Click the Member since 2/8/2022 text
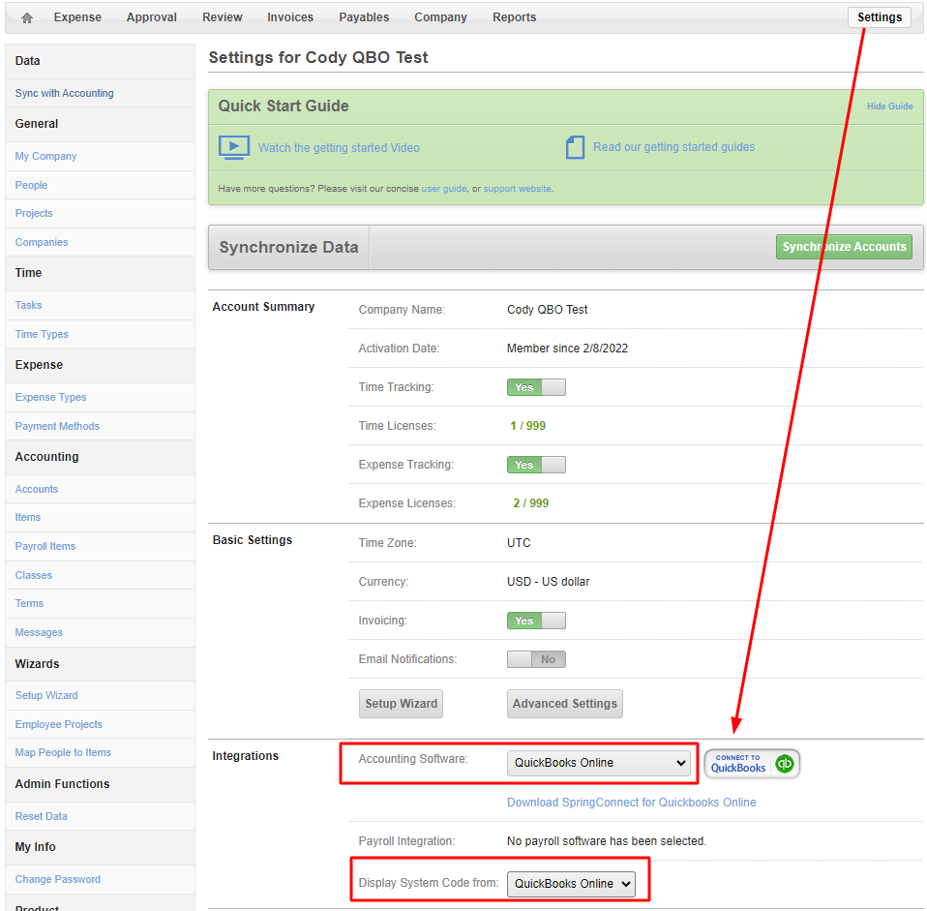Screen dimensions: 927x911 tap(568, 349)
